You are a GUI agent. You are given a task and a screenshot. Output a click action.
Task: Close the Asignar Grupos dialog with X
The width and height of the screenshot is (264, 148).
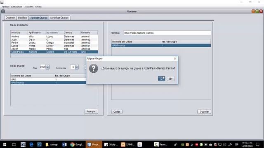pyautogui.click(x=175, y=58)
